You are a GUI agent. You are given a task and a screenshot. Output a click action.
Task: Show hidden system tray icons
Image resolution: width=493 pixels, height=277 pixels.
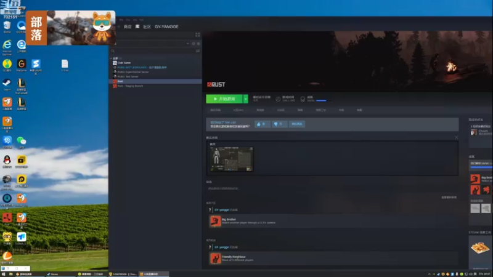point(429,274)
